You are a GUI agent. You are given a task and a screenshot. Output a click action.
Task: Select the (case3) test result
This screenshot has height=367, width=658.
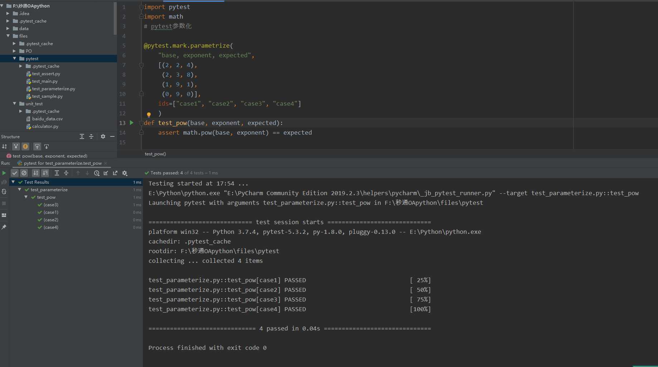(51, 205)
